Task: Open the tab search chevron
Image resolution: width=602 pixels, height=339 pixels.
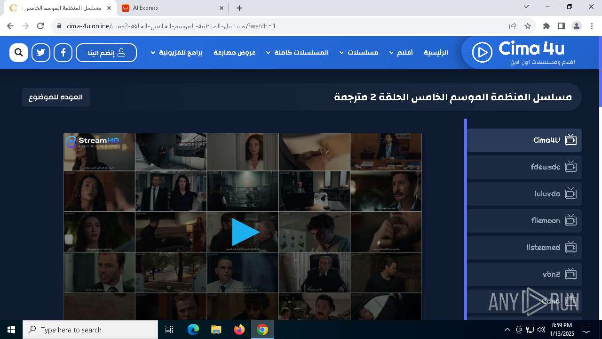Action: (526, 7)
